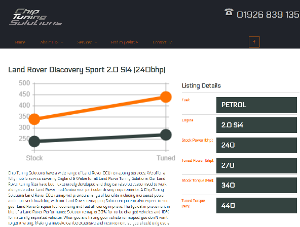Screen dimensions: 300x227
Task: Click the dark tuned power point
Action: click(166, 135)
